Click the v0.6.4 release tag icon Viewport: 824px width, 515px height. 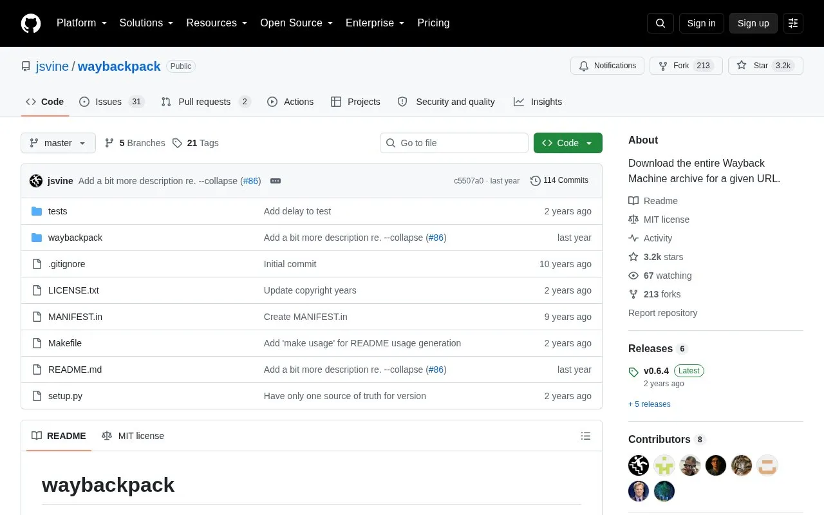(633, 371)
